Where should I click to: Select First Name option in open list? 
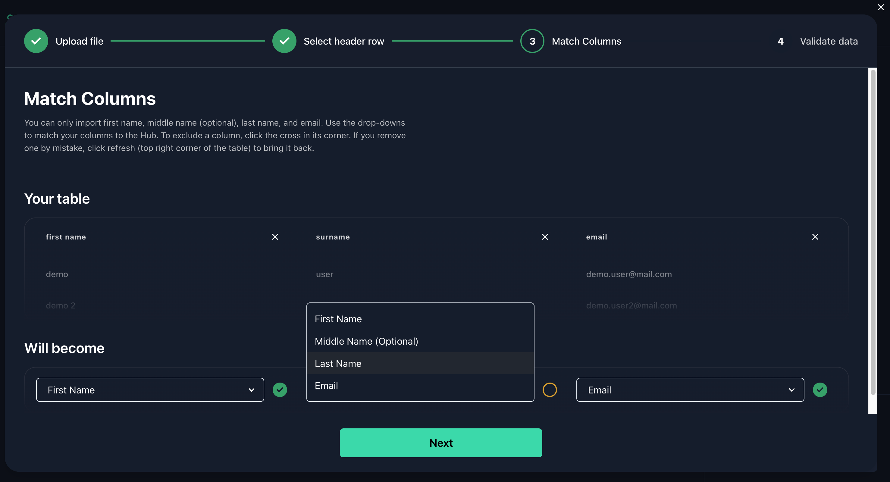click(x=338, y=319)
